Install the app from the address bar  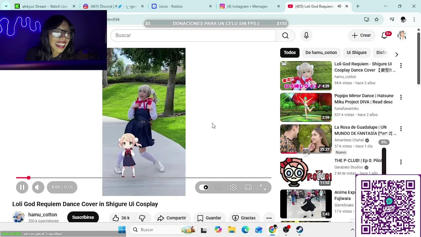[x=367, y=19]
